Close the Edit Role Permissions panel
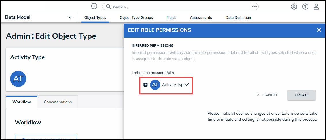This screenshot has width=326, height=140. pos(319,30)
